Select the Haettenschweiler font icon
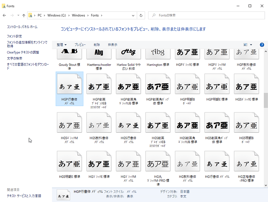The image size is (268, 202). pos(99,53)
